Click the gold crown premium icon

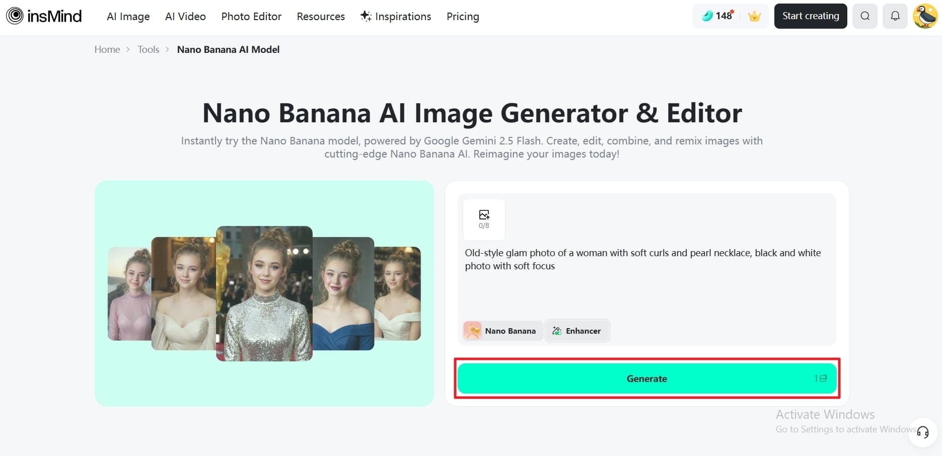coord(754,16)
